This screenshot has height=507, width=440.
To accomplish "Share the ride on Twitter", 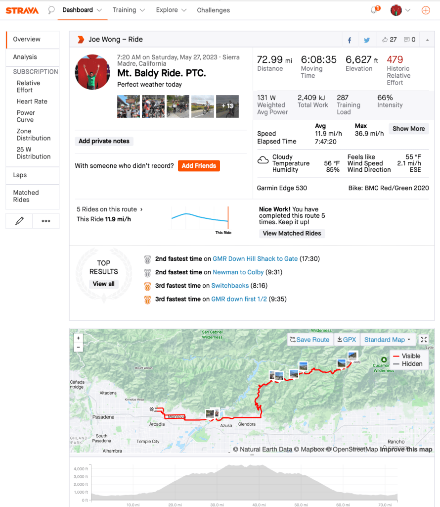I will (x=366, y=40).
